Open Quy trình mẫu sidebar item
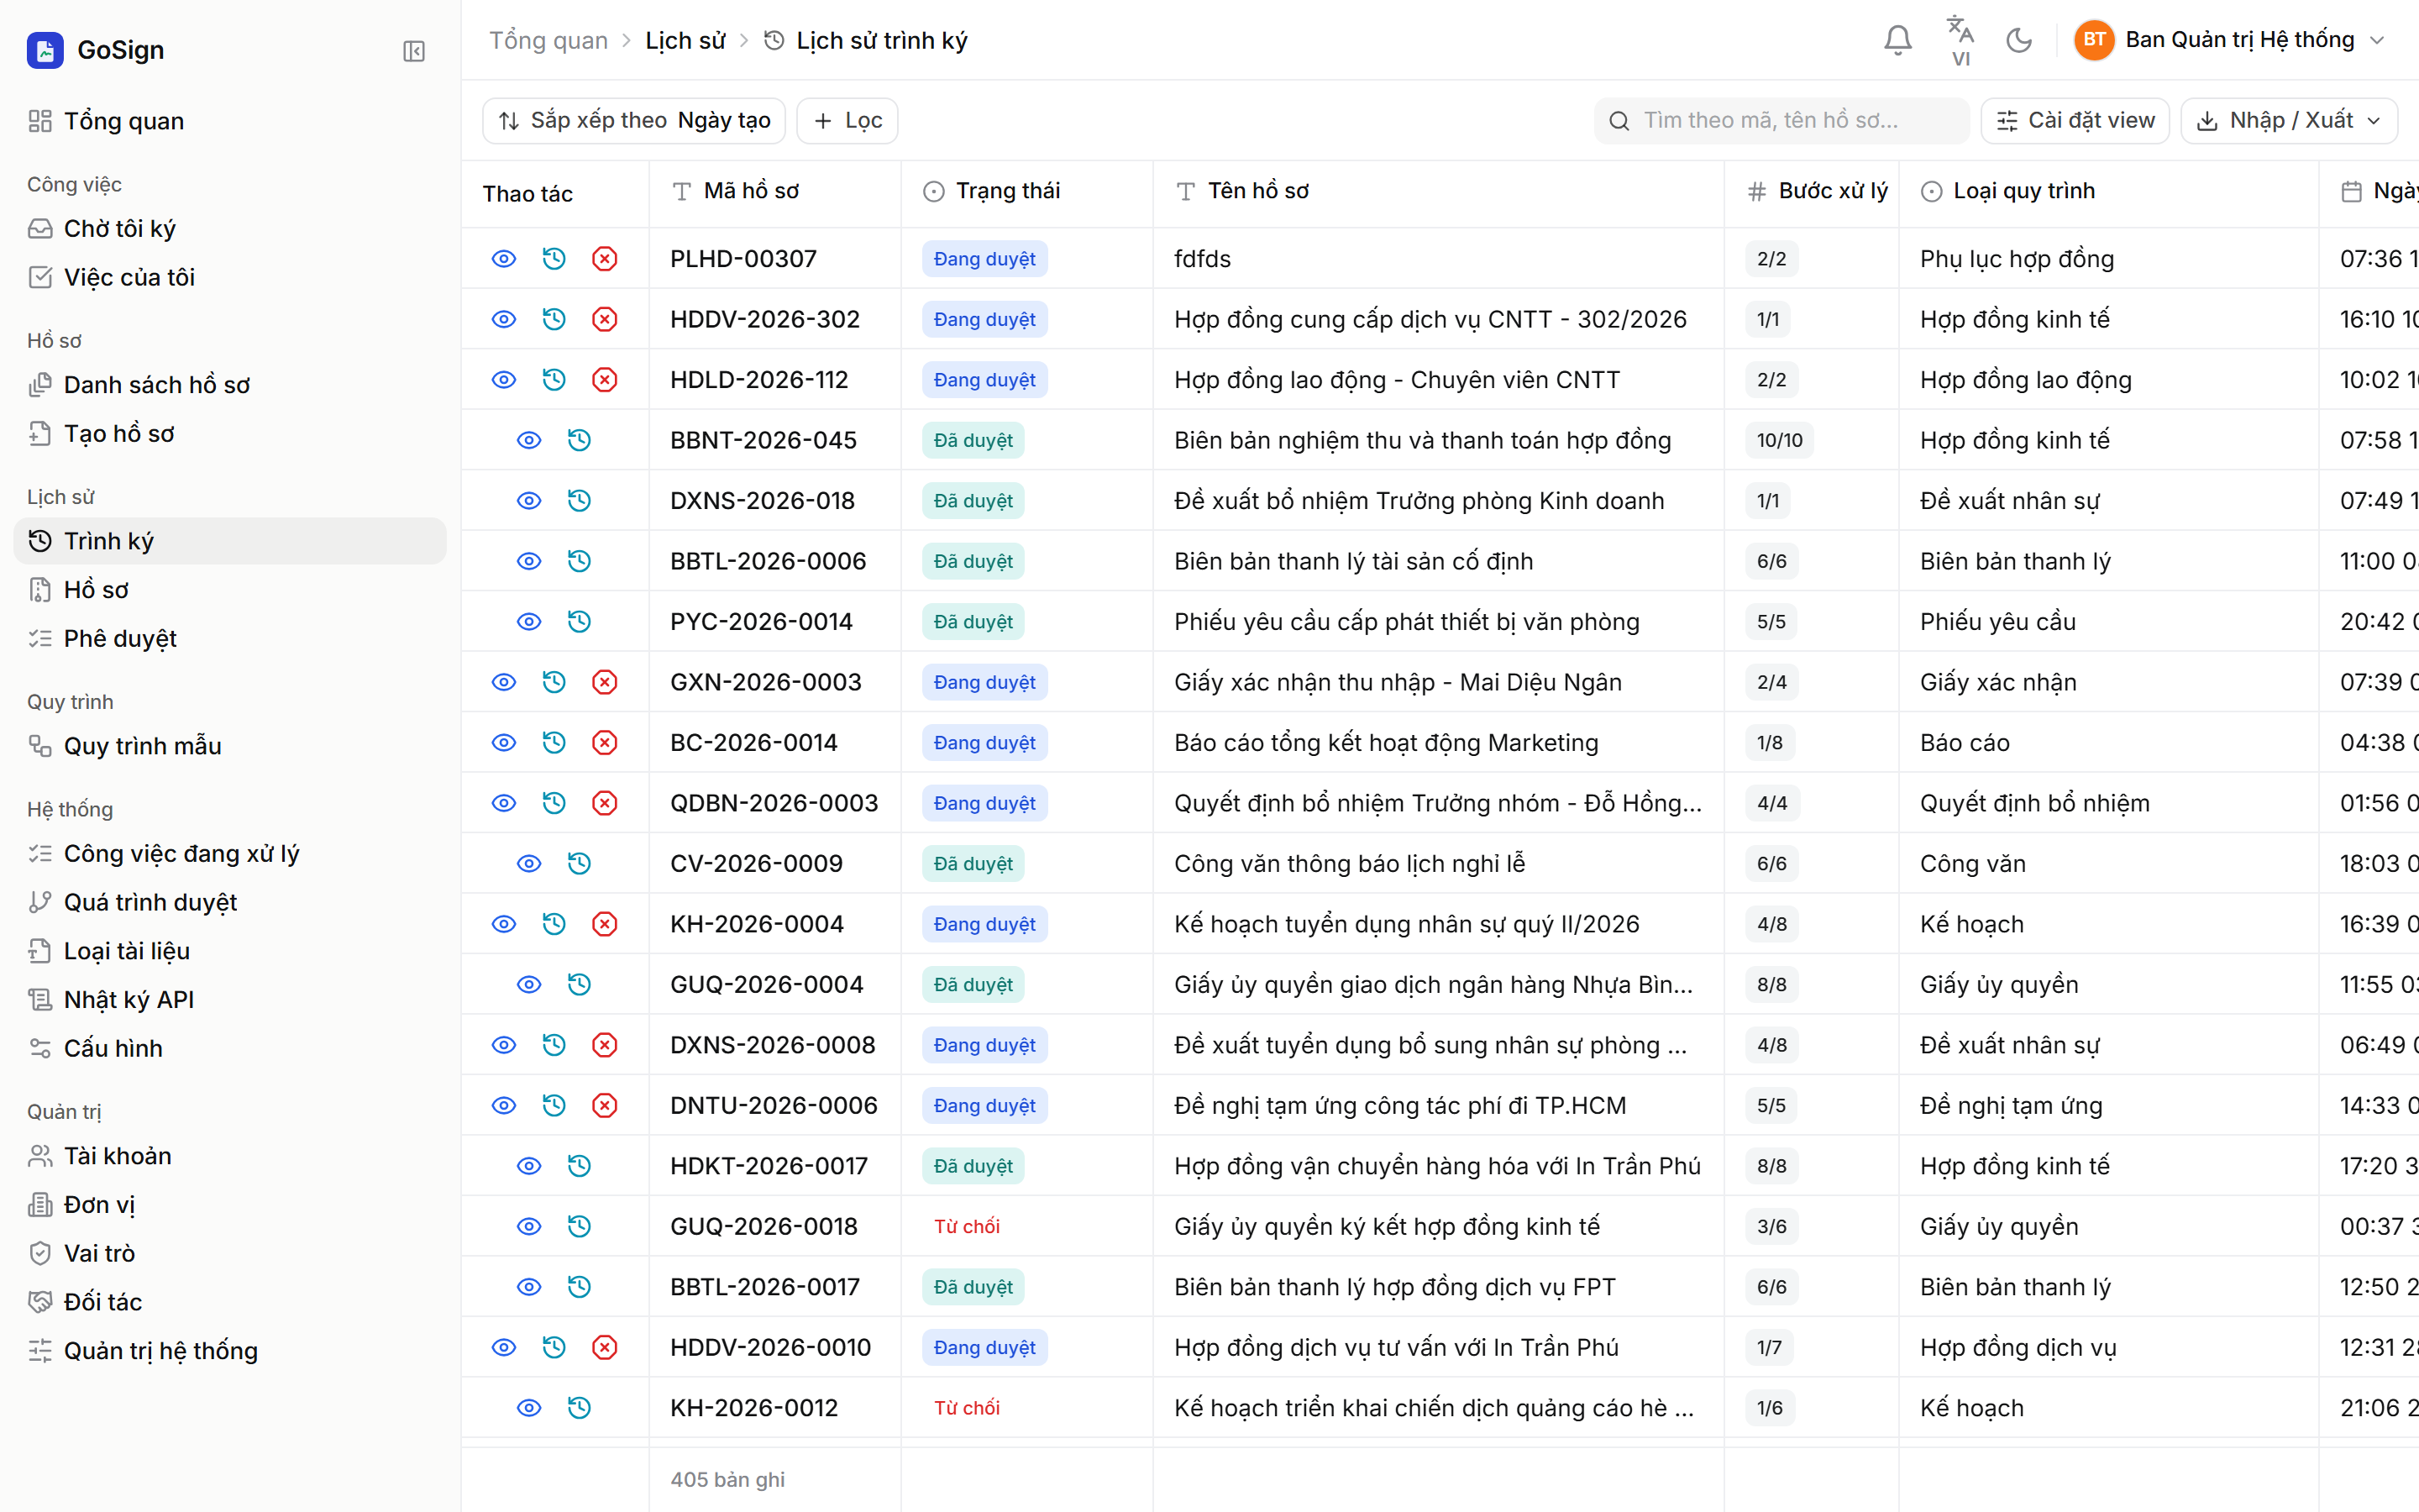Image resolution: width=2419 pixels, height=1512 pixels. (229, 746)
